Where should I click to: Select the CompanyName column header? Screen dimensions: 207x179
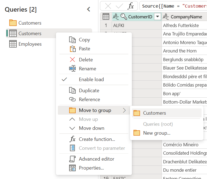(184, 17)
